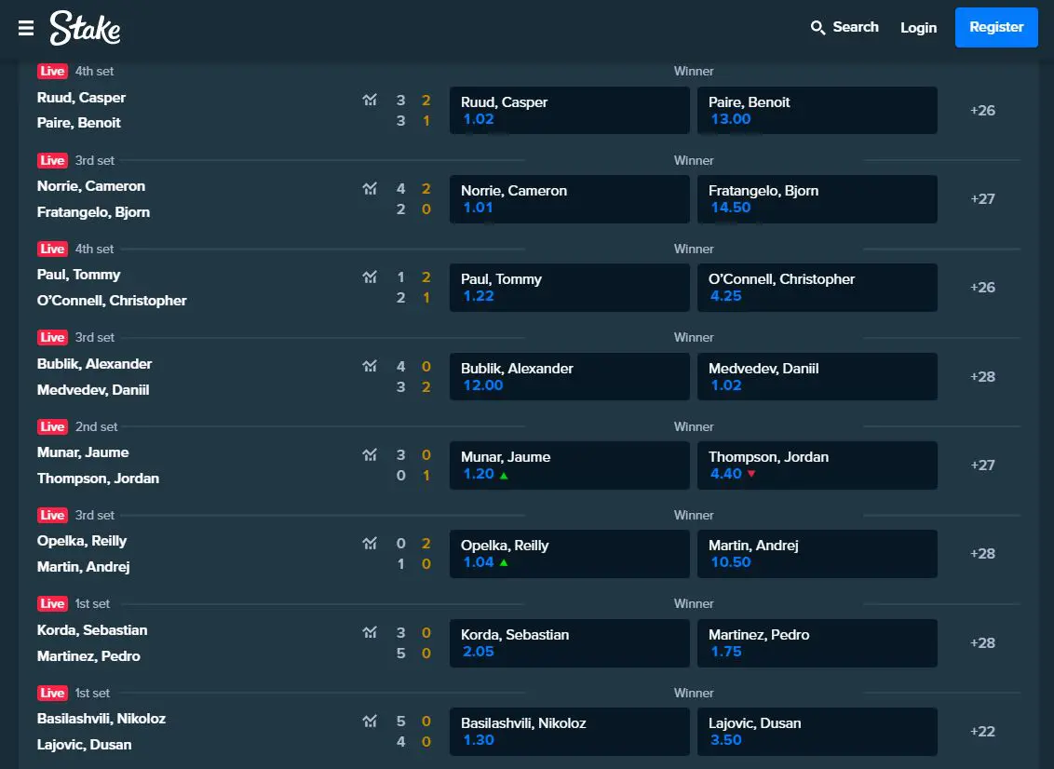Viewport: 1054px width, 769px height.
Task: Open stats icon for Ruud vs Paire
Action: coord(370,101)
